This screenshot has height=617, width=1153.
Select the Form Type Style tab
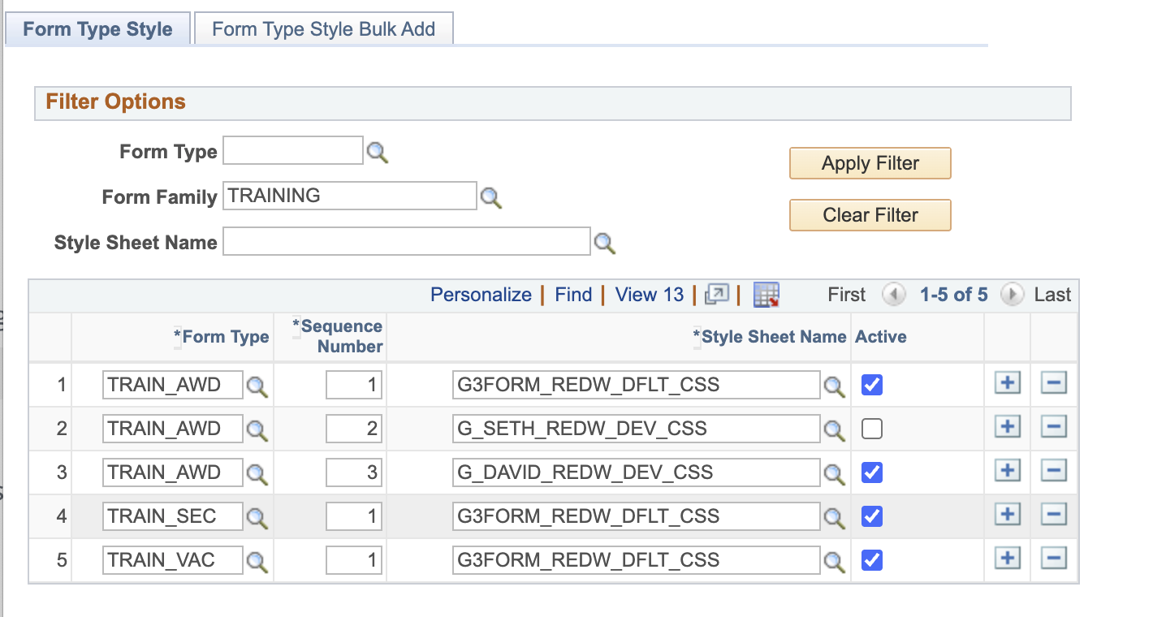(x=97, y=28)
